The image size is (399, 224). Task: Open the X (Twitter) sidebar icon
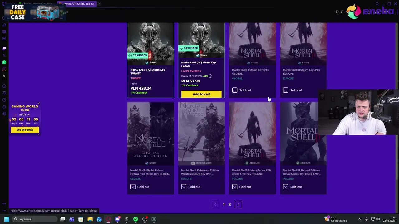click(4, 76)
